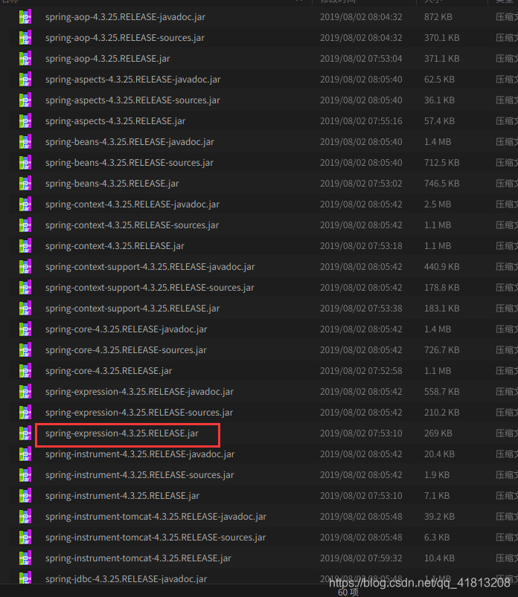Click the jar icon beside spring-instrument-4.3.25.RELEASE.jar
This screenshot has width=518, height=597.
coord(25,496)
